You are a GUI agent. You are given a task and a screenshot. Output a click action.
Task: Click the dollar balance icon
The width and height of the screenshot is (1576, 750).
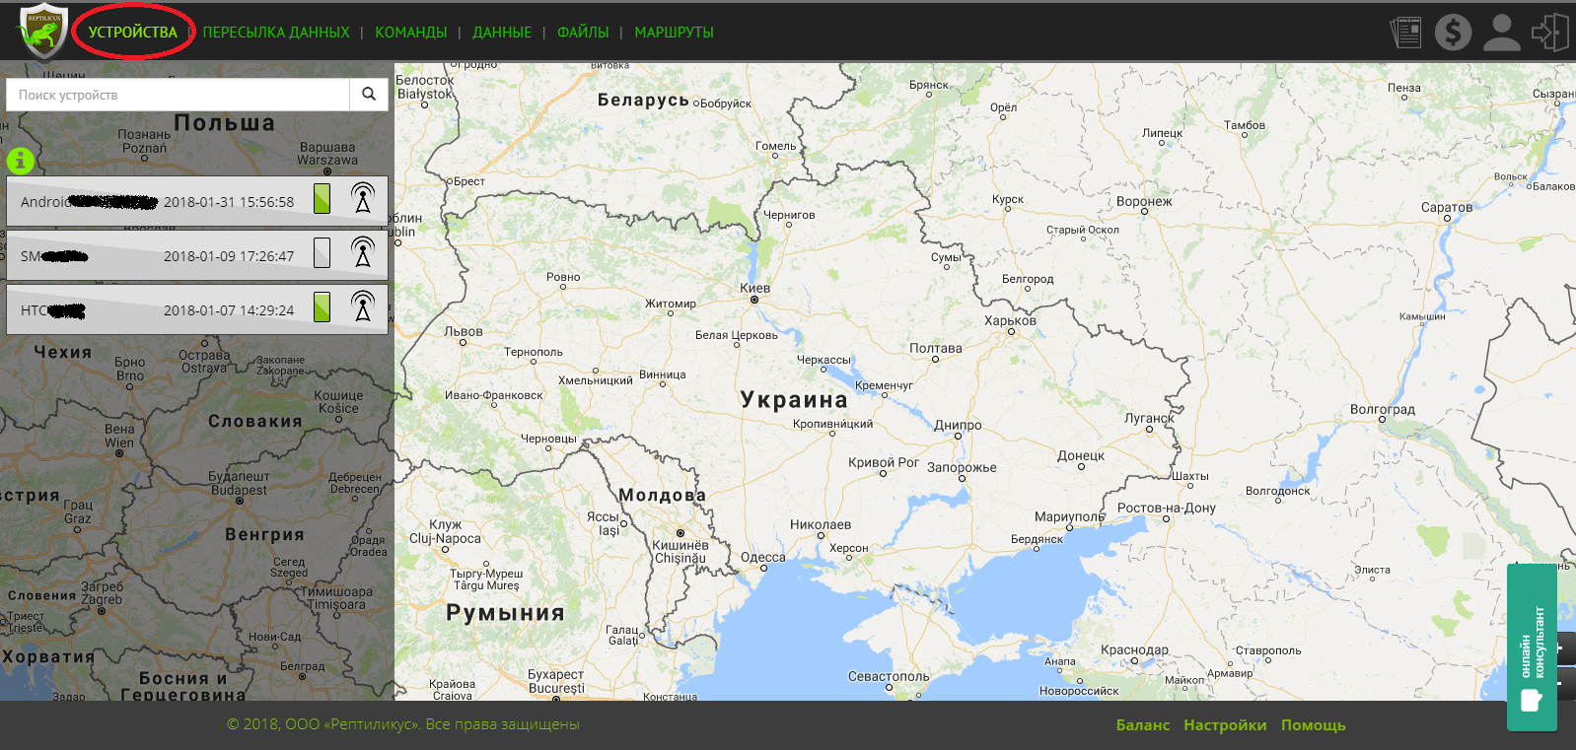coord(1453,32)
